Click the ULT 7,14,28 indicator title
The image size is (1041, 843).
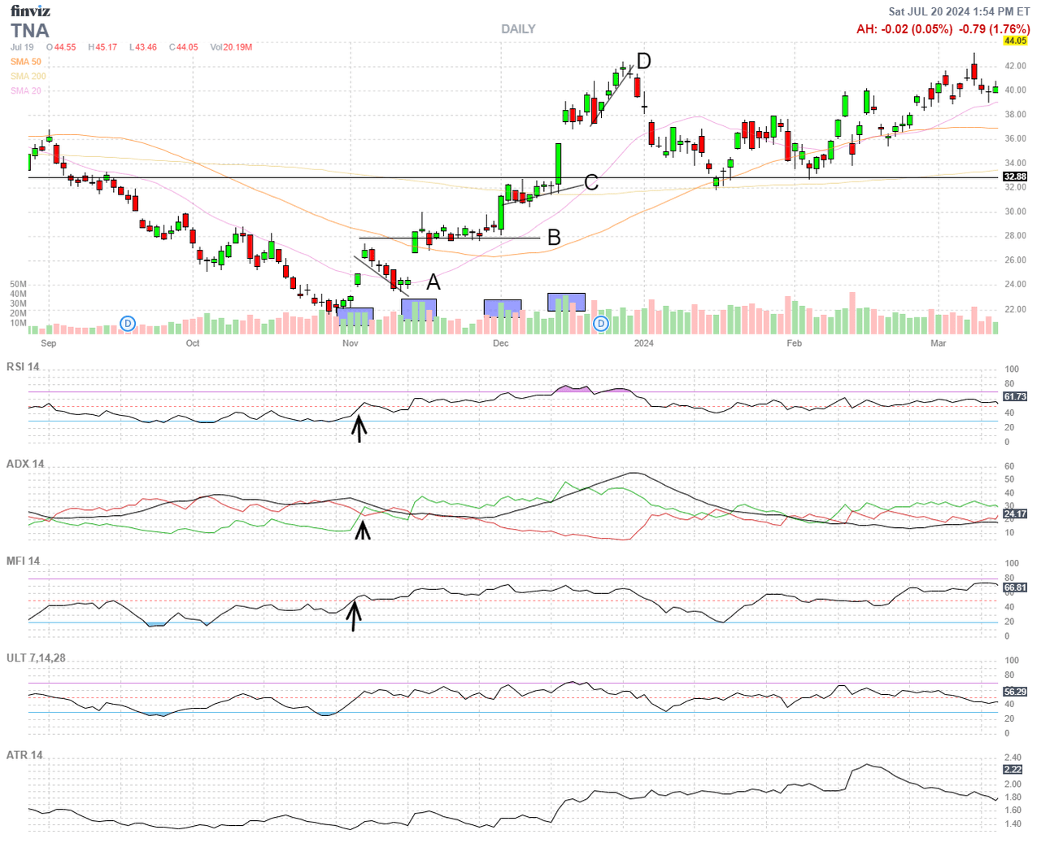point(36,657)
